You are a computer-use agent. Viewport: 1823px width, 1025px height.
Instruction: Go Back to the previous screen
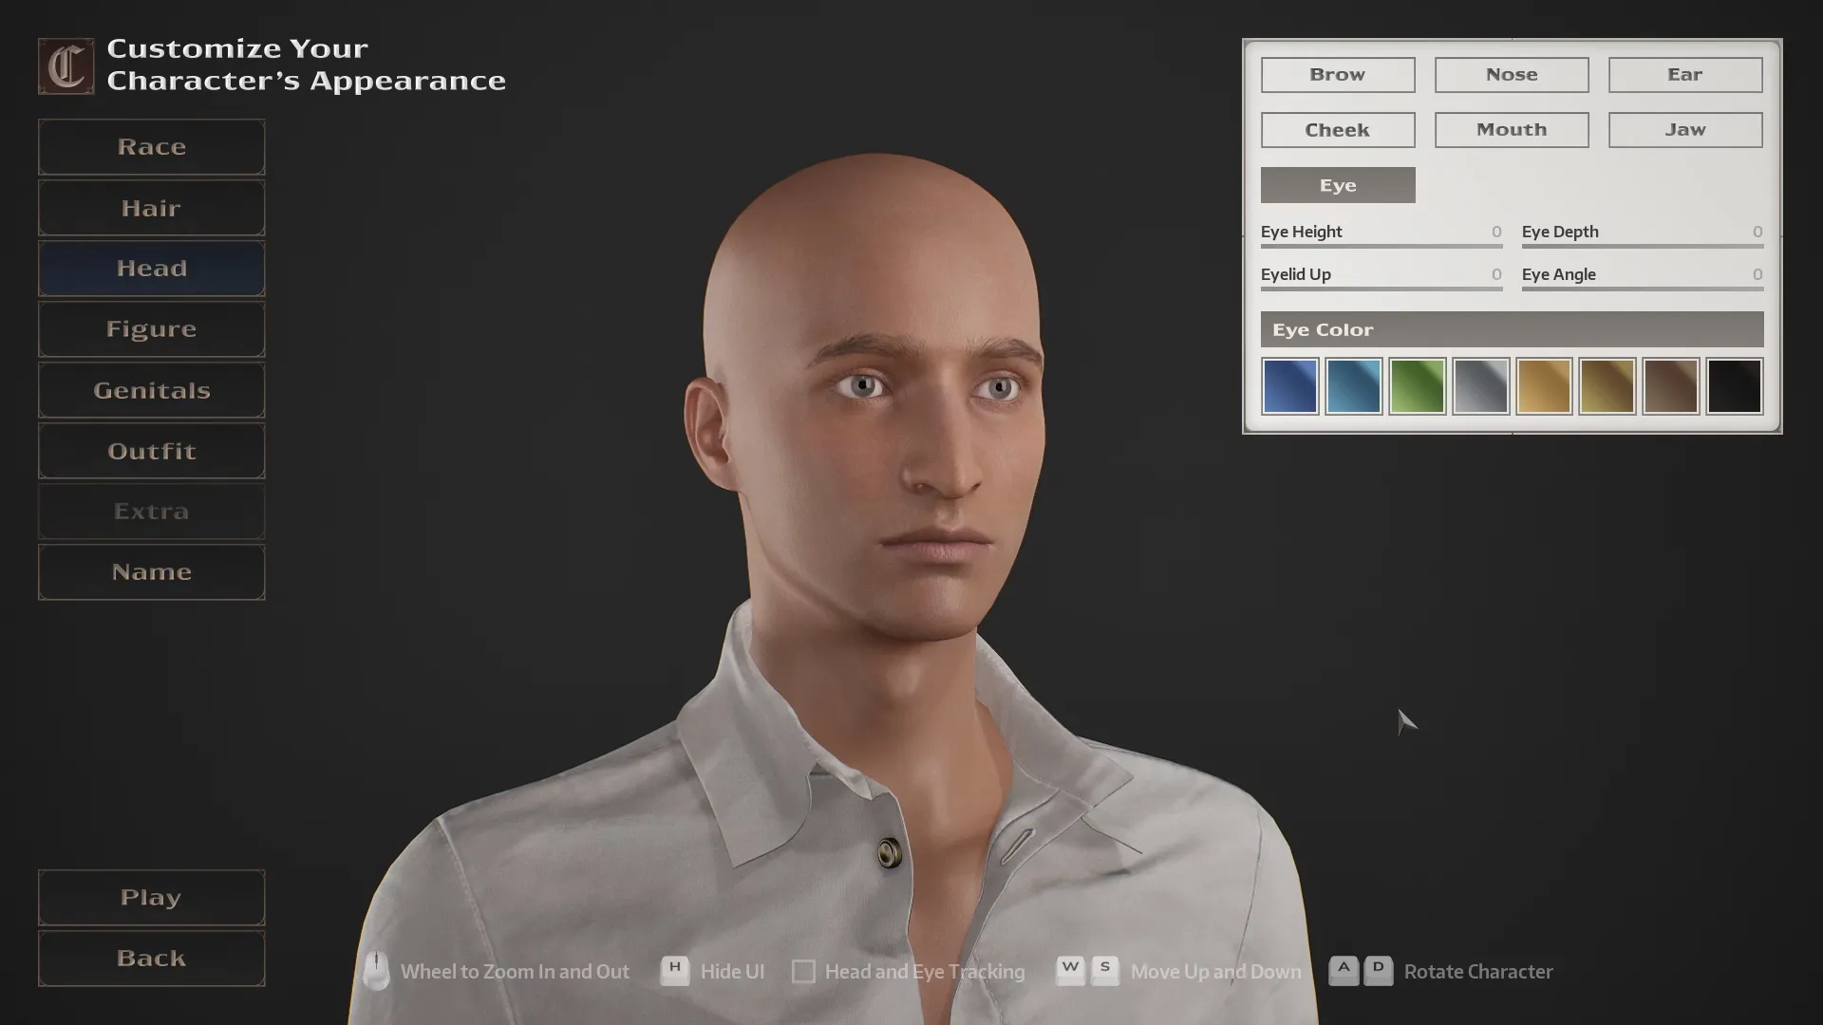151,959
